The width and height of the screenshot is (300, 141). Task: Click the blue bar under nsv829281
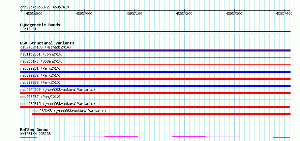point(155,72)
